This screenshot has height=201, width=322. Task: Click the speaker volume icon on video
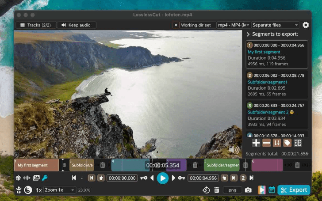point(234,150)
